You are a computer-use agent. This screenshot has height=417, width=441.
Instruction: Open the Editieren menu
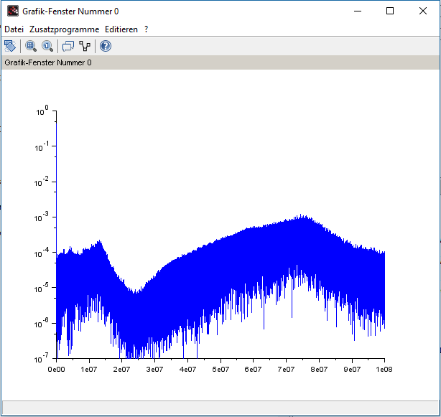[121, 29]
